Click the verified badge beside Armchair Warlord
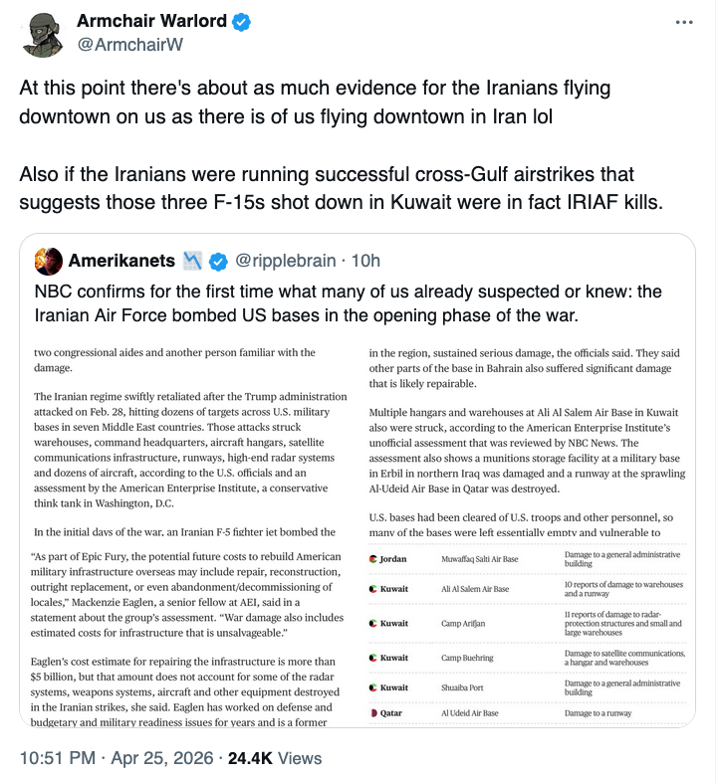The width and height of the screenshot is (720, 783). tap(242, 22)
